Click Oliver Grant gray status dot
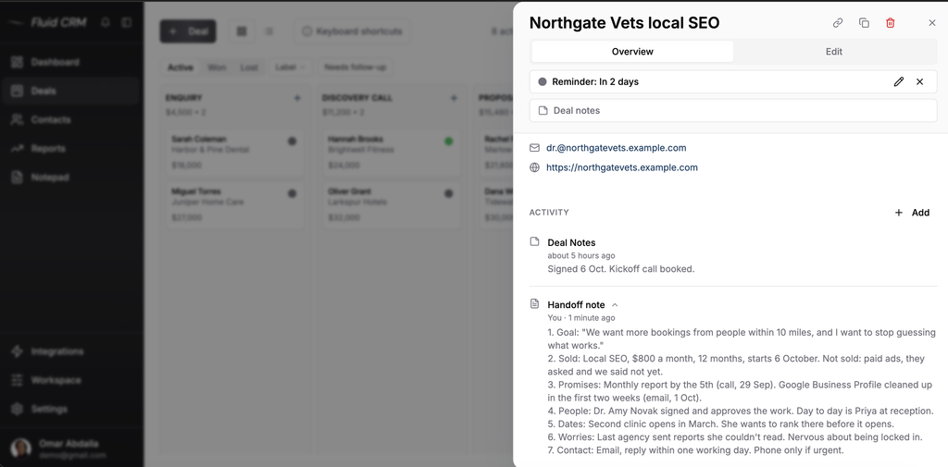Screen dimensions: 948x467 point(449,193)
